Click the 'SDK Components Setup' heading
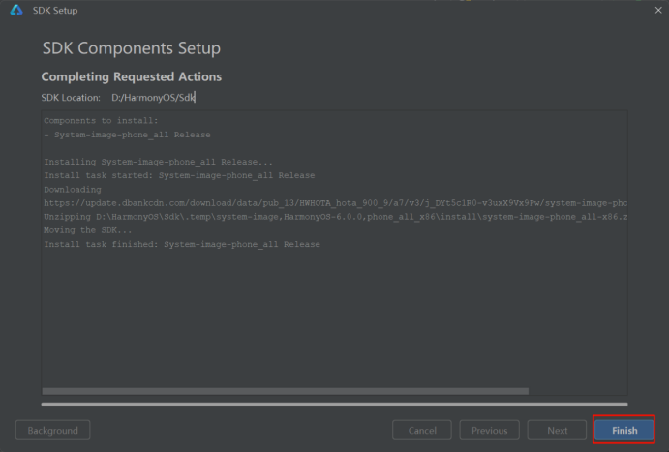This screenshot has width=669, height=452. click(x=132, y=48)
